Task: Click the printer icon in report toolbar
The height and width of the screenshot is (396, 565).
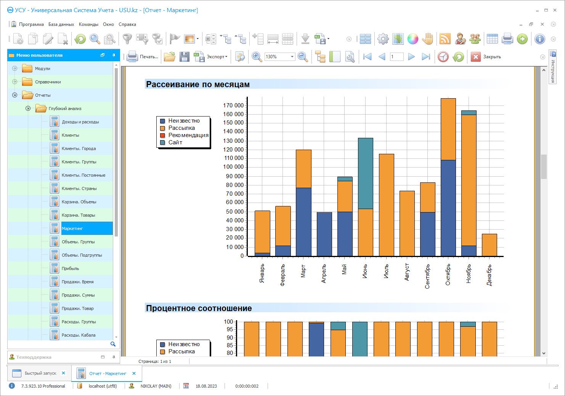Action: (x=132, y=57)
